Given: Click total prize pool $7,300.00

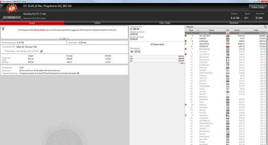Looking at the screenshot, I should coord(134,29).
